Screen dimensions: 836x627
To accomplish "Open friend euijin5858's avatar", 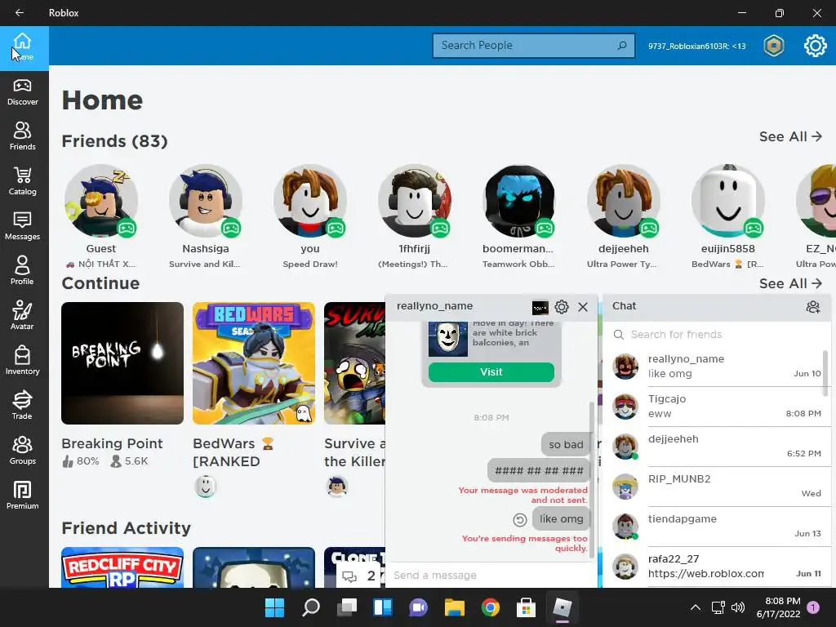I will point(727,201).
